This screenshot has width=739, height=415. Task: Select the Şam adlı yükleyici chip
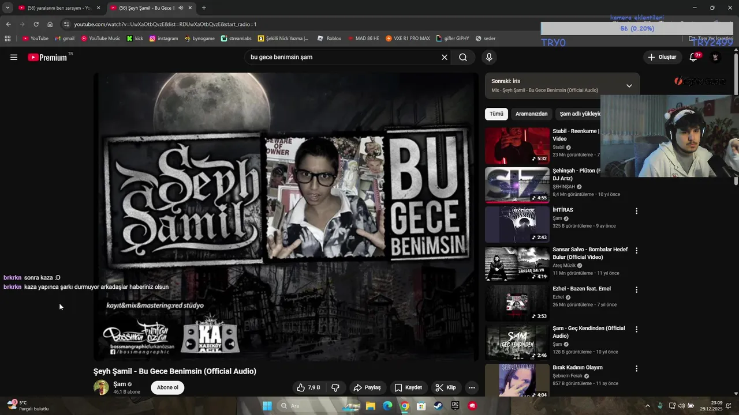[x=578, y=114]
